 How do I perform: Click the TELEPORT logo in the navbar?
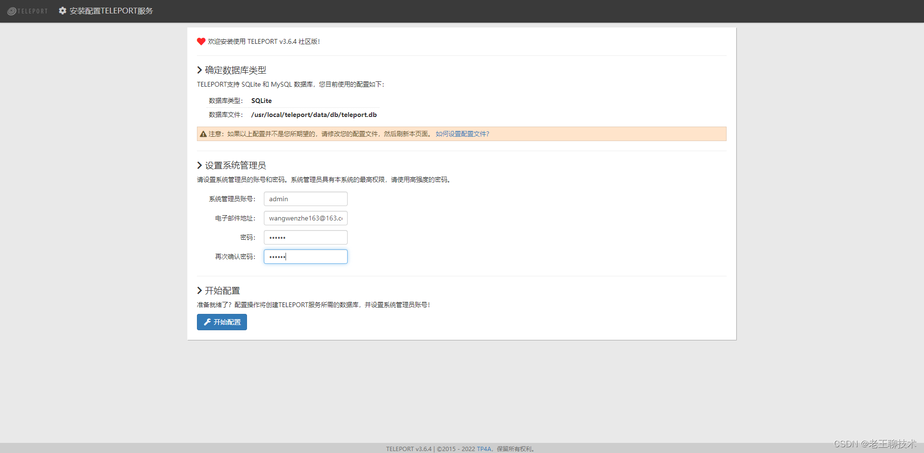(x=27, y=11)
